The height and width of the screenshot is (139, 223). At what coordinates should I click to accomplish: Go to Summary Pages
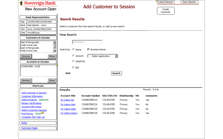(x=30, y=128)
